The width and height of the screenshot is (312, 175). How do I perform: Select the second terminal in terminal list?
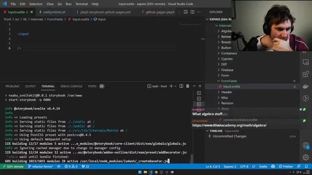click(199, 99)
